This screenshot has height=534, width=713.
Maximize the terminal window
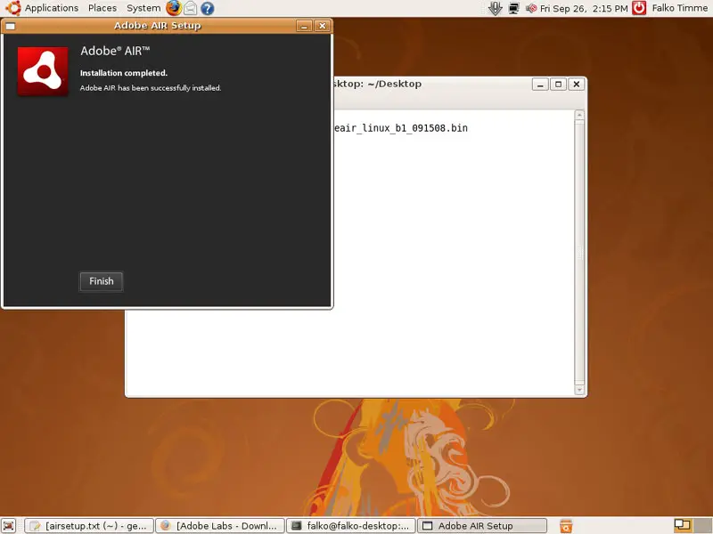[x=559, y=85]
